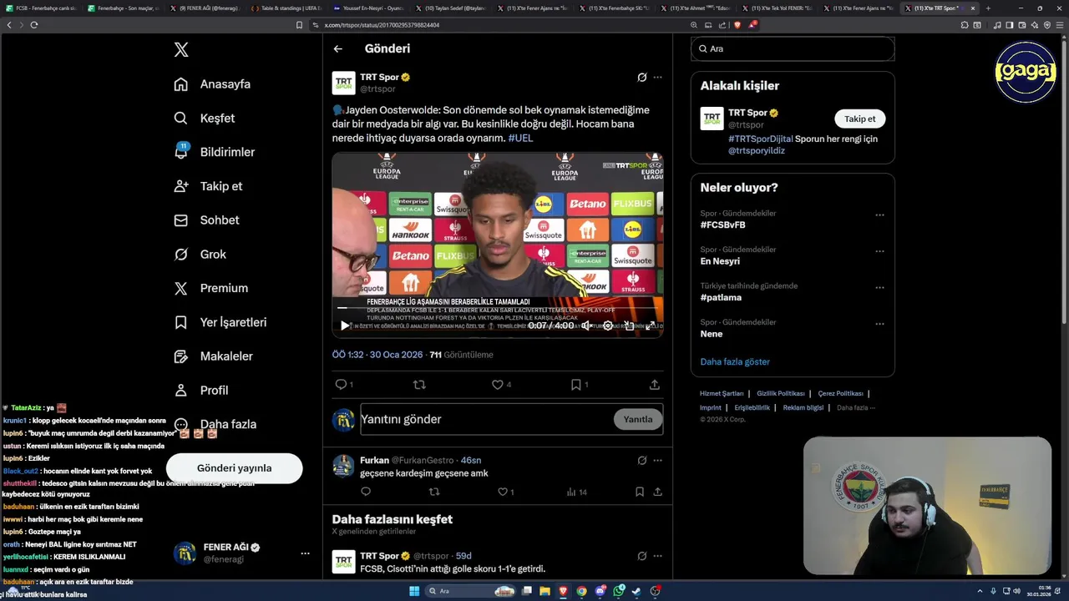The image size is (1069, 601).
Task: Open Profil page
Action: (200, 390)
